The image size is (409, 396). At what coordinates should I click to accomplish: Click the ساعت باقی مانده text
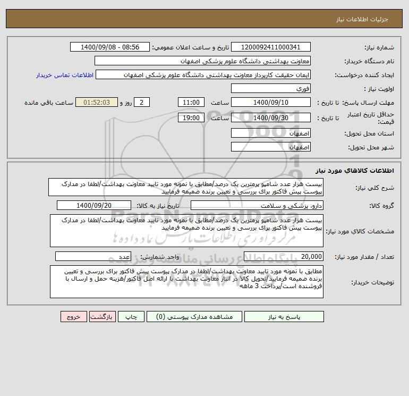tap(49, 103)
